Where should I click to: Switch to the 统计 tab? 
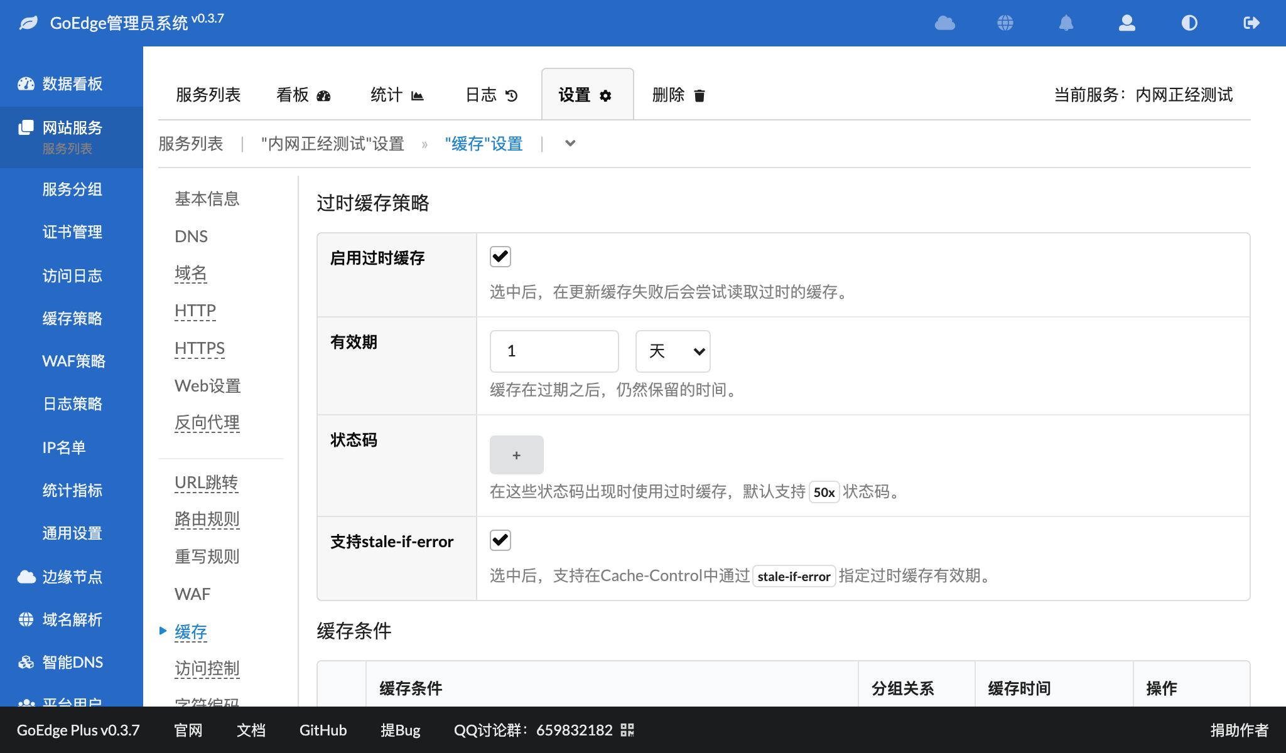(397, 95)
